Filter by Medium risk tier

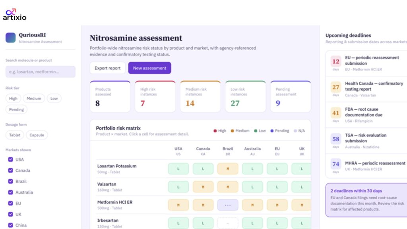point(34,99)
